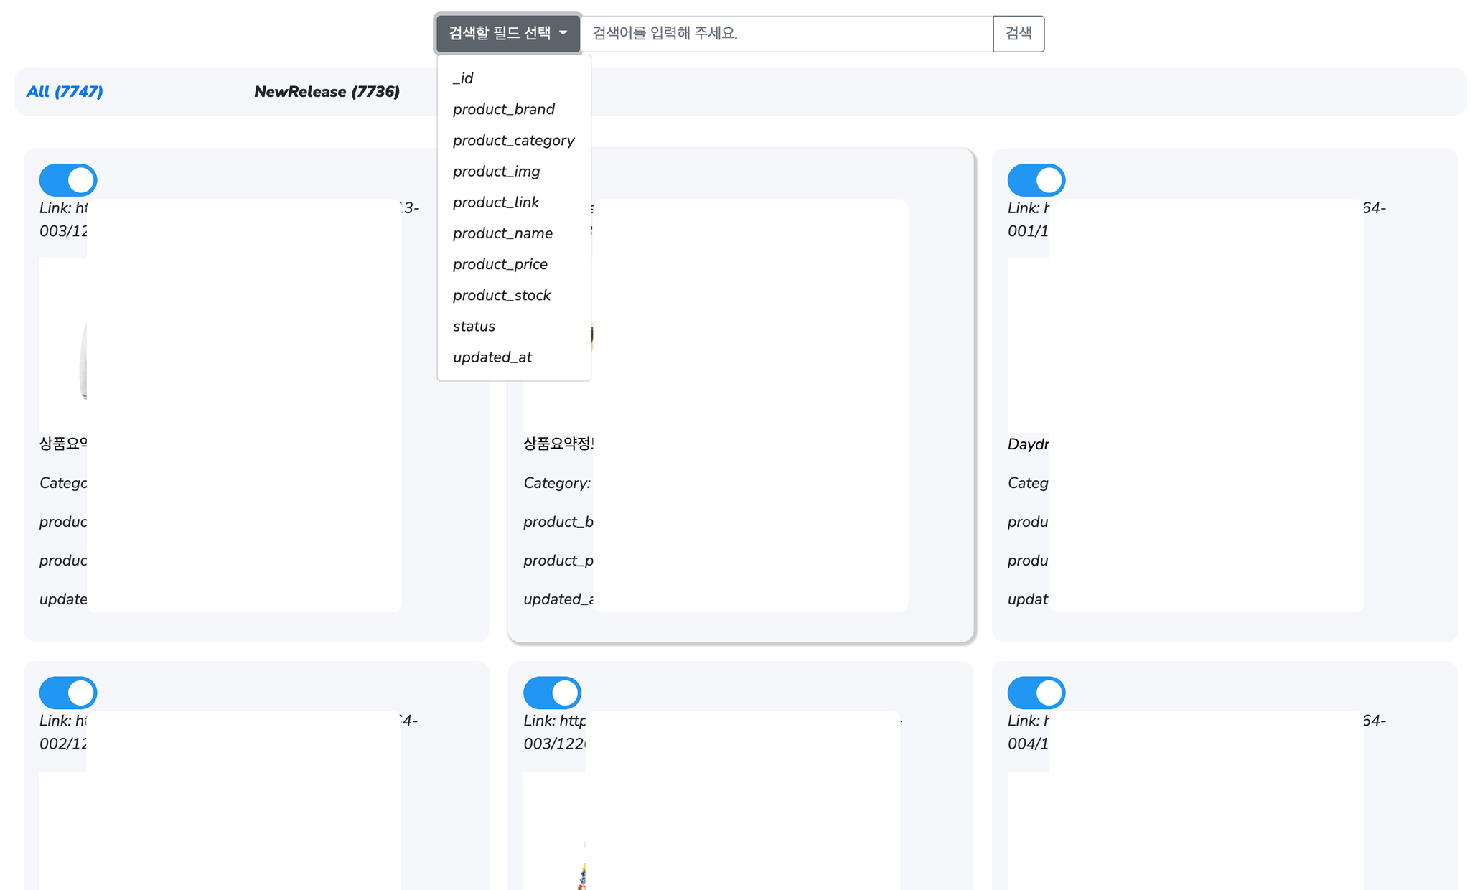Select _id from the field list
The image size is (1470, 890).
(463, 78)
